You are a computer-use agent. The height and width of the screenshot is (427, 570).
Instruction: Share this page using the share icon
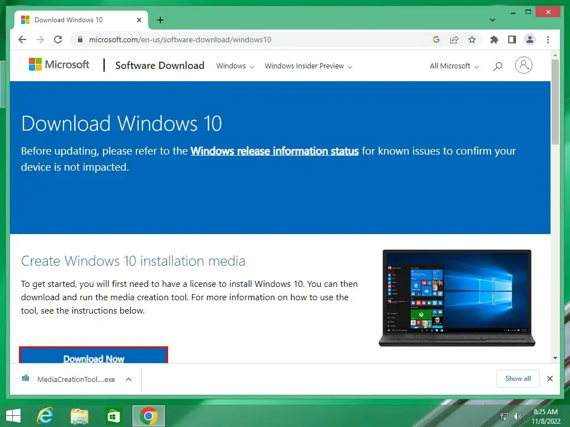[x=454, y=39]
